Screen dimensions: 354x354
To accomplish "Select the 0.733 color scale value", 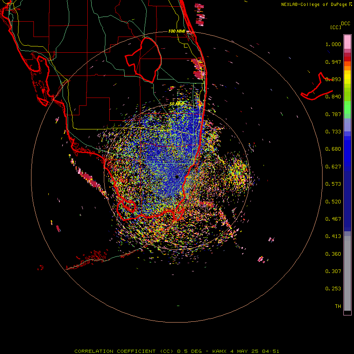I will 333,132.
